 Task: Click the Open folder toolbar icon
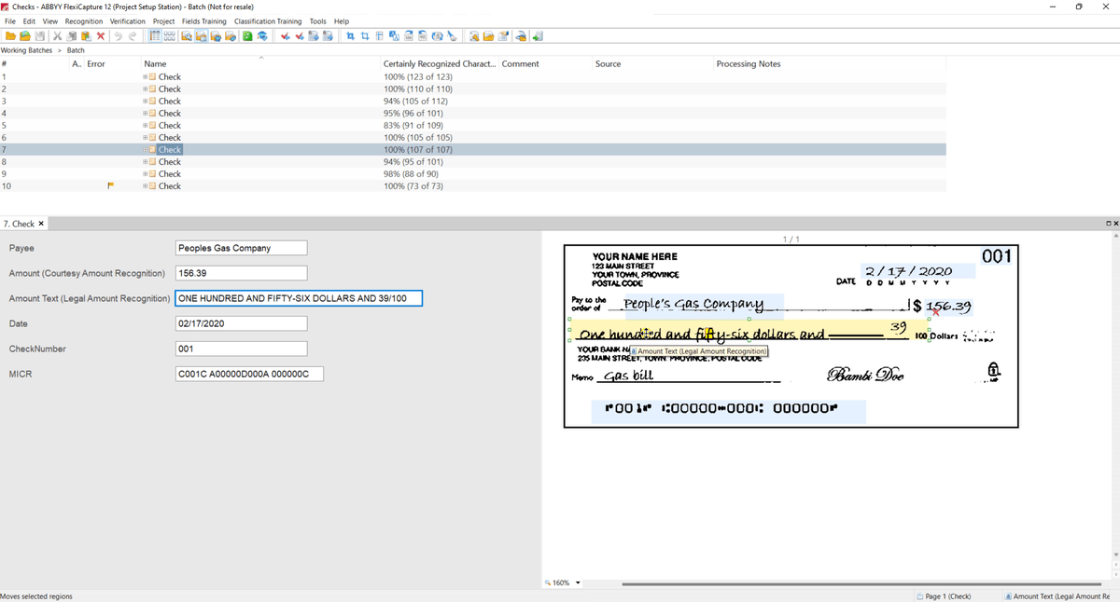click(9, 36)
